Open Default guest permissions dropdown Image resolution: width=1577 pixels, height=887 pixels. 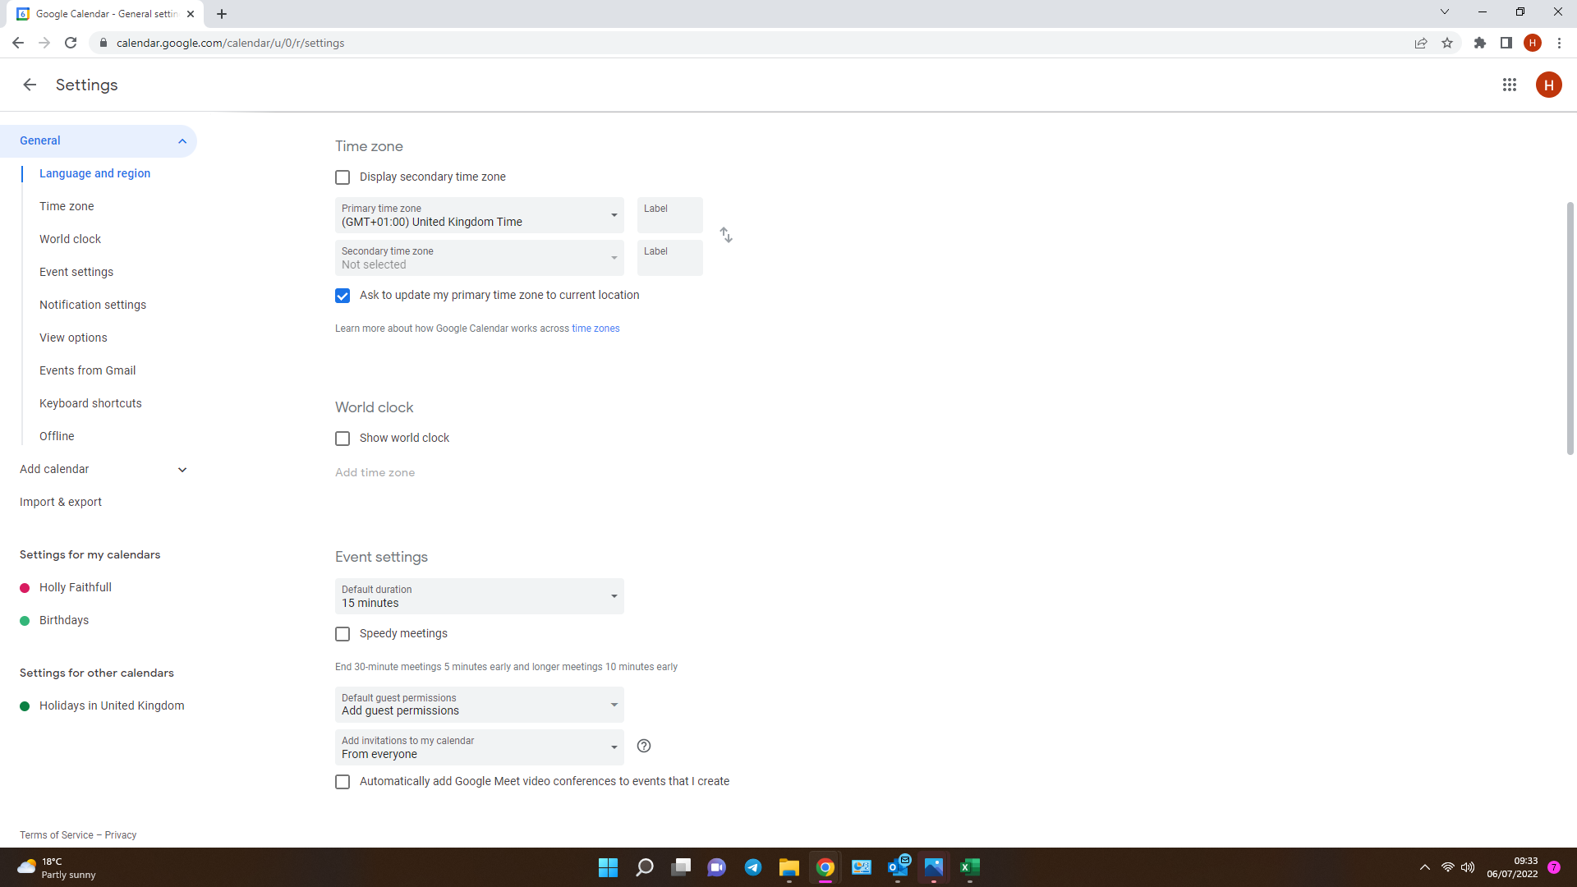coord(480,705)
